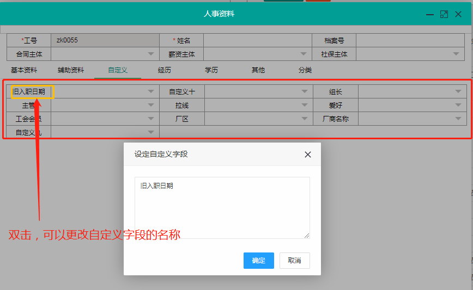Maximize the 人事资料 window
The width and height of the screenshot is (473, 290).
point(444,14)
